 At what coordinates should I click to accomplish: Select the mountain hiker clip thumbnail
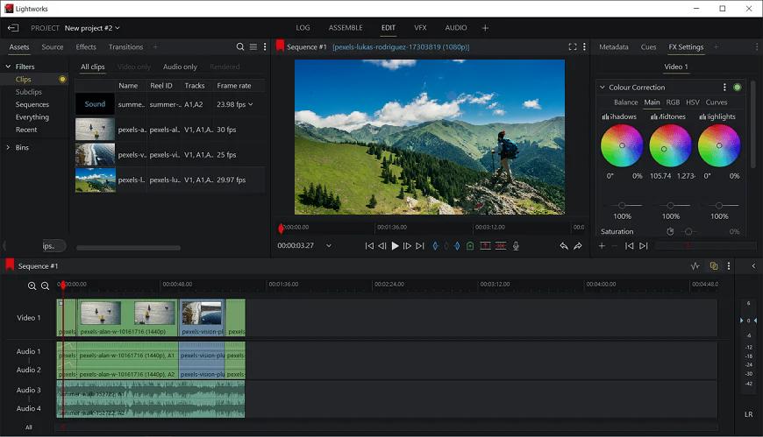pos(96,180)
